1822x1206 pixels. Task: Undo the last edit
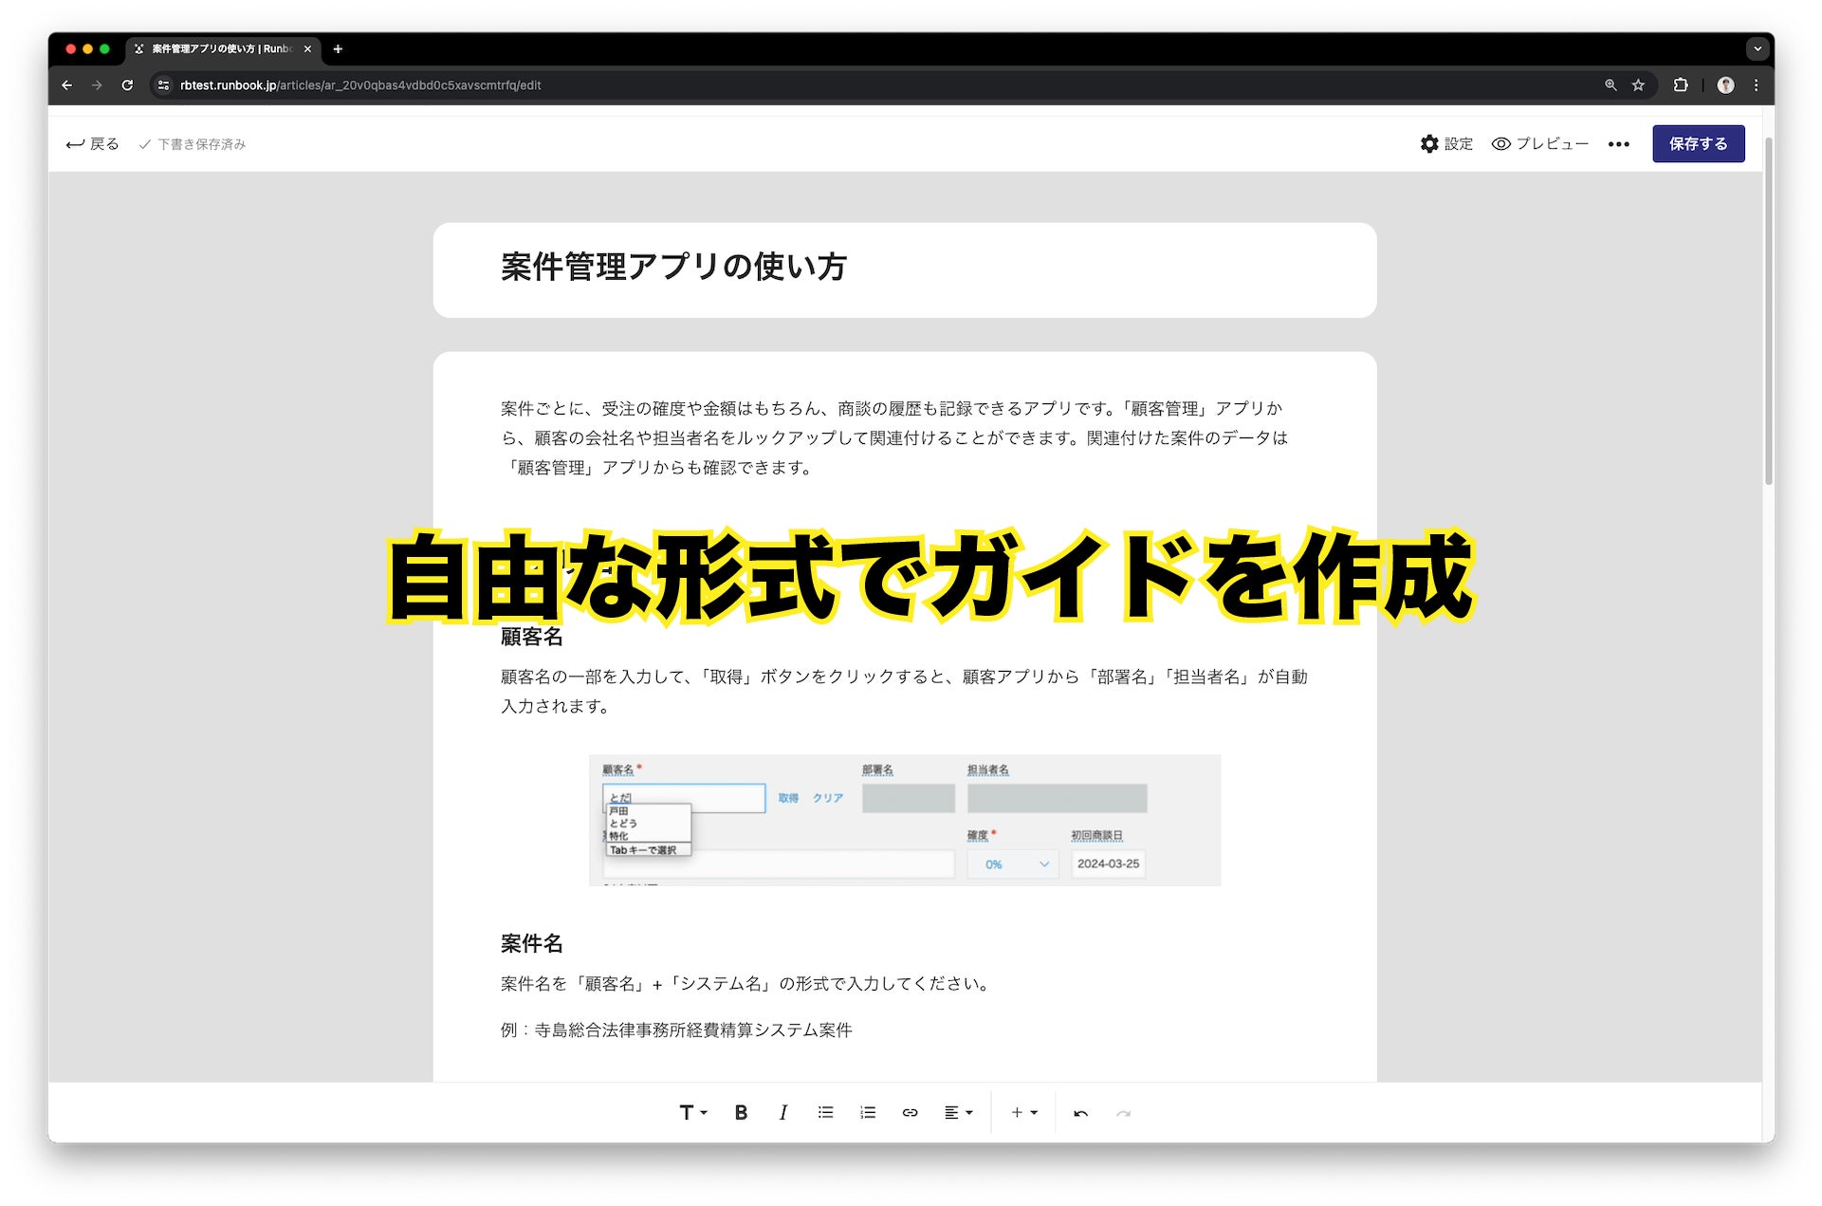[x=1080, y=1112]
